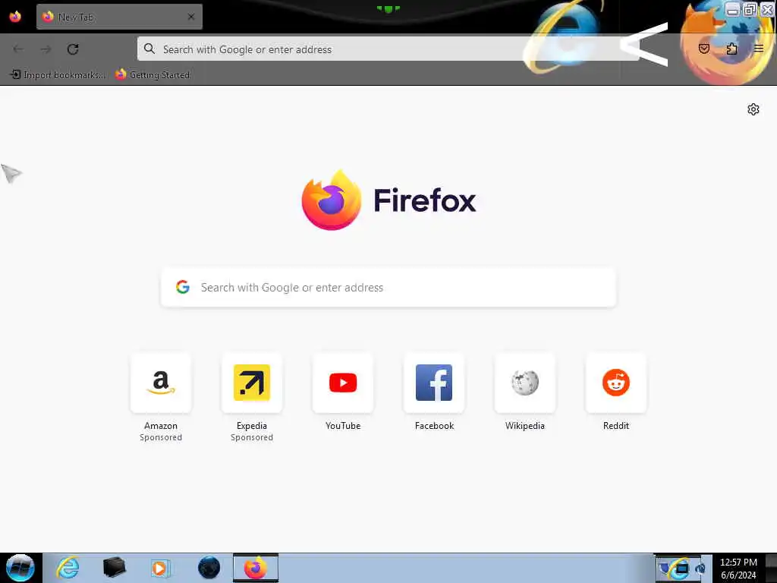Select the New Tab tab
Screen dimensions: 777x583
click(119, 17)
